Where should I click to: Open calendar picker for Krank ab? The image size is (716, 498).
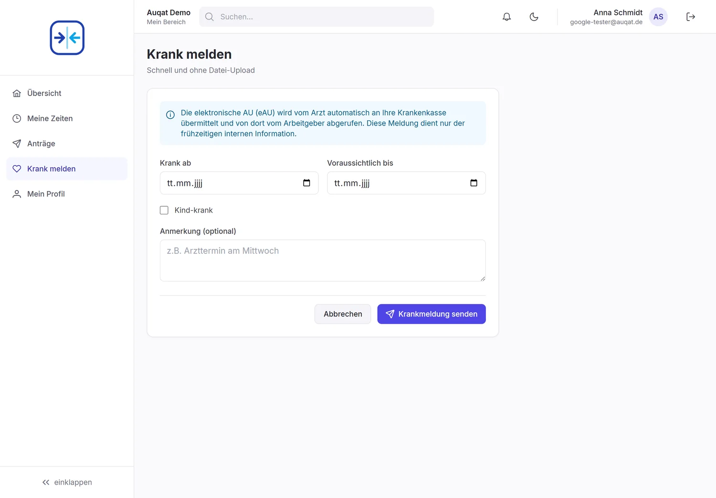pyautogui.click(x=306, y=183)
